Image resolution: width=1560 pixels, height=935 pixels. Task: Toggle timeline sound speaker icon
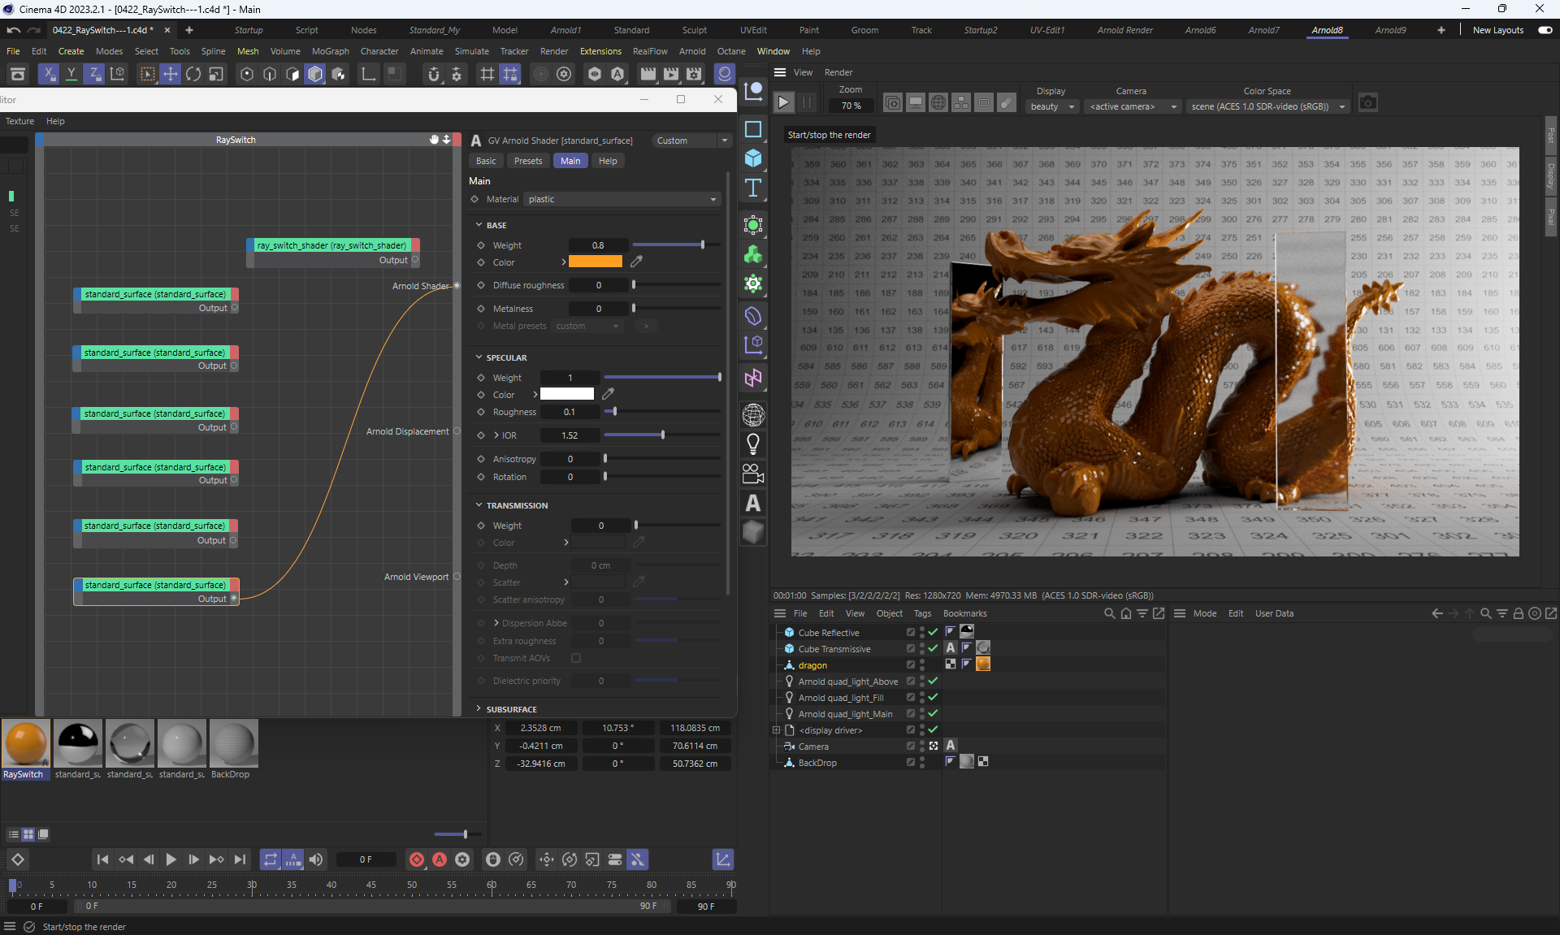[x=316, y=859]
